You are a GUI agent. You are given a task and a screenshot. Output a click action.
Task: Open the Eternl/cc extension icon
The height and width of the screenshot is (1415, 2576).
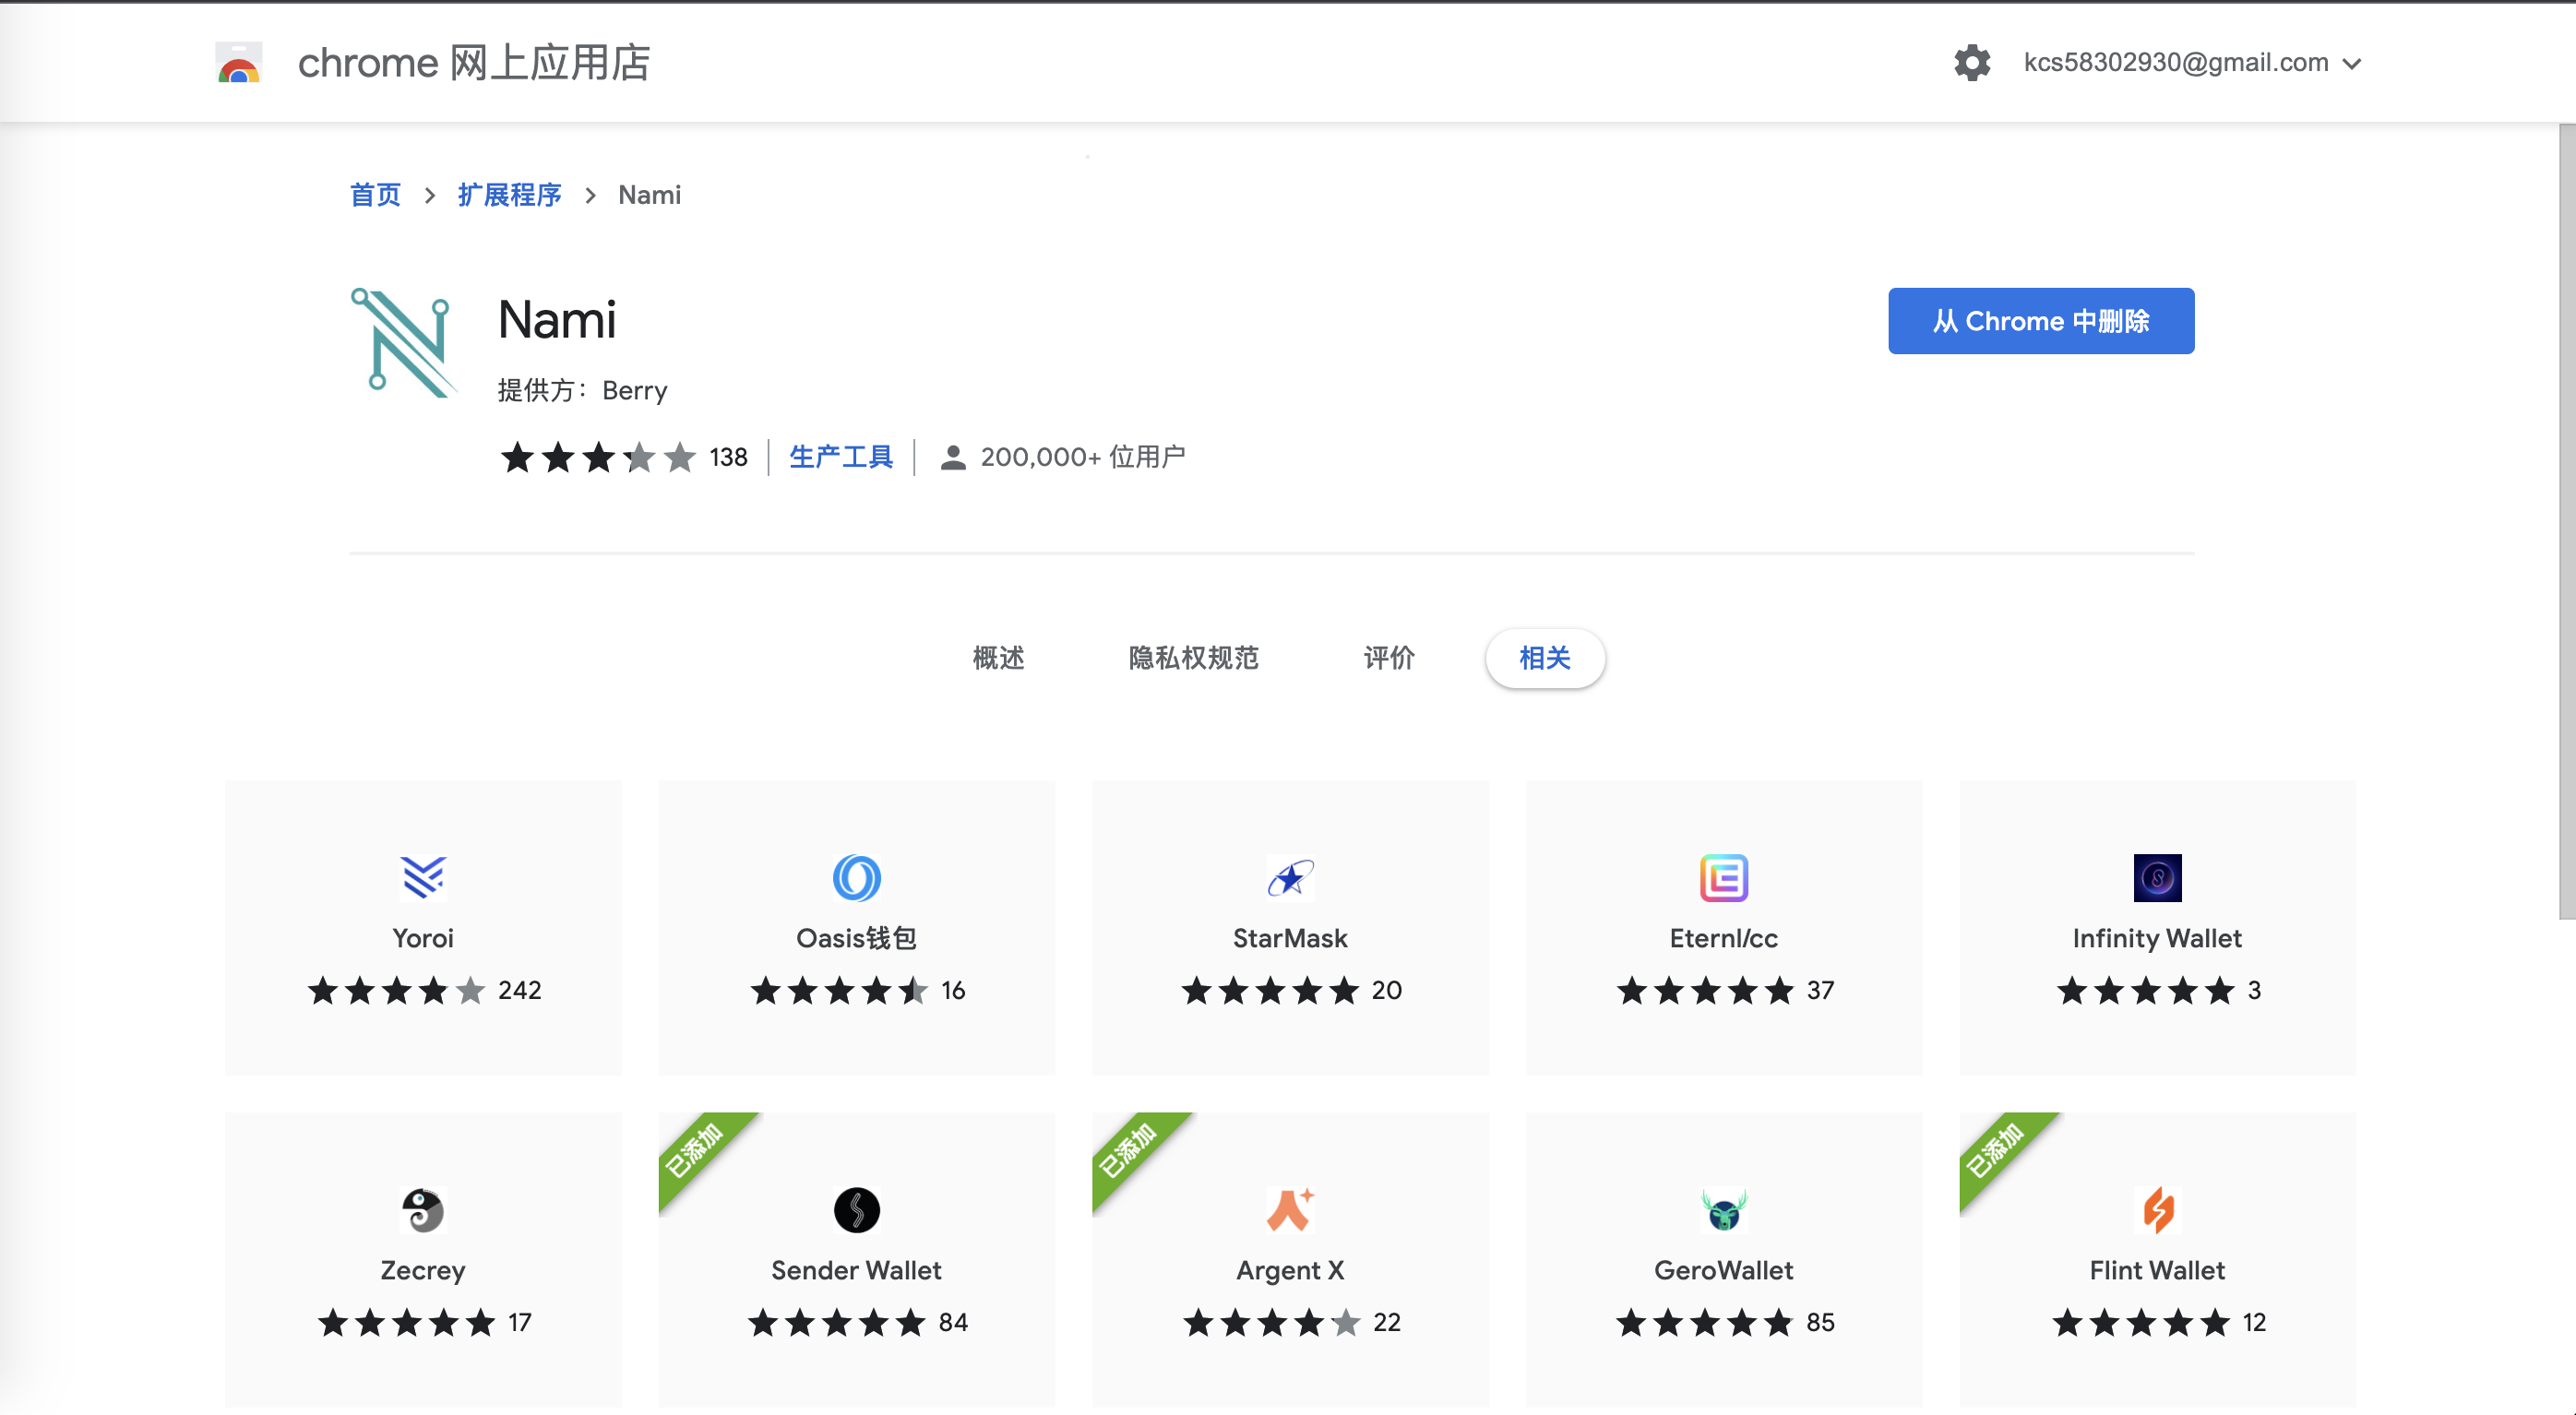(1723, 877)
